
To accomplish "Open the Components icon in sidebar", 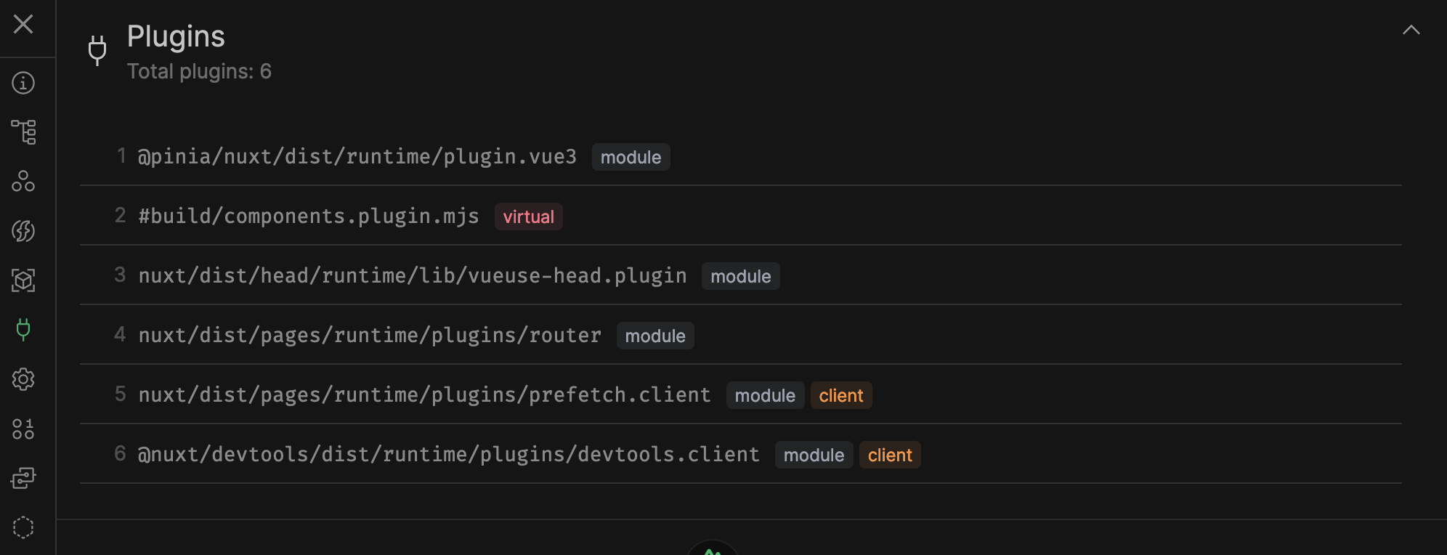I will click(23, 182).
